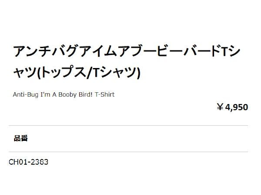
Task: Click the product code CH01-2383
Action: point(28,162)
